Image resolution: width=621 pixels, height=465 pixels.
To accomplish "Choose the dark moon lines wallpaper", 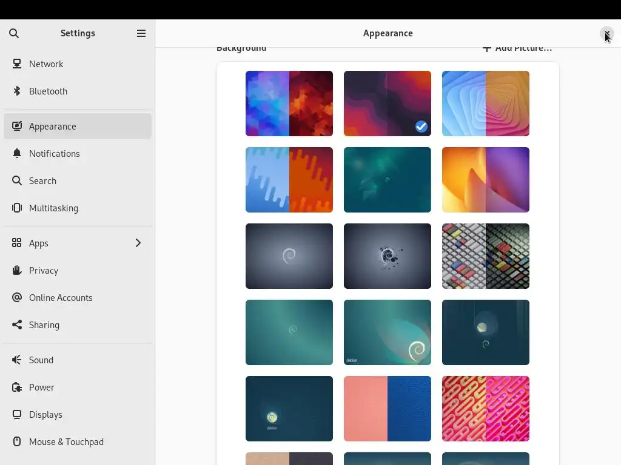I will tap(486, 332).
